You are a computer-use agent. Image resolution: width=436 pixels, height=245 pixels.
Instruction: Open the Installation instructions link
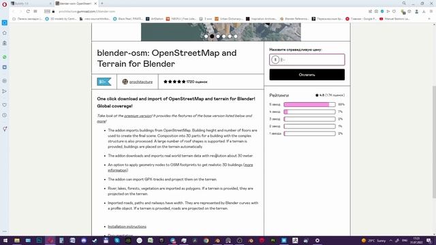(127, 227)
